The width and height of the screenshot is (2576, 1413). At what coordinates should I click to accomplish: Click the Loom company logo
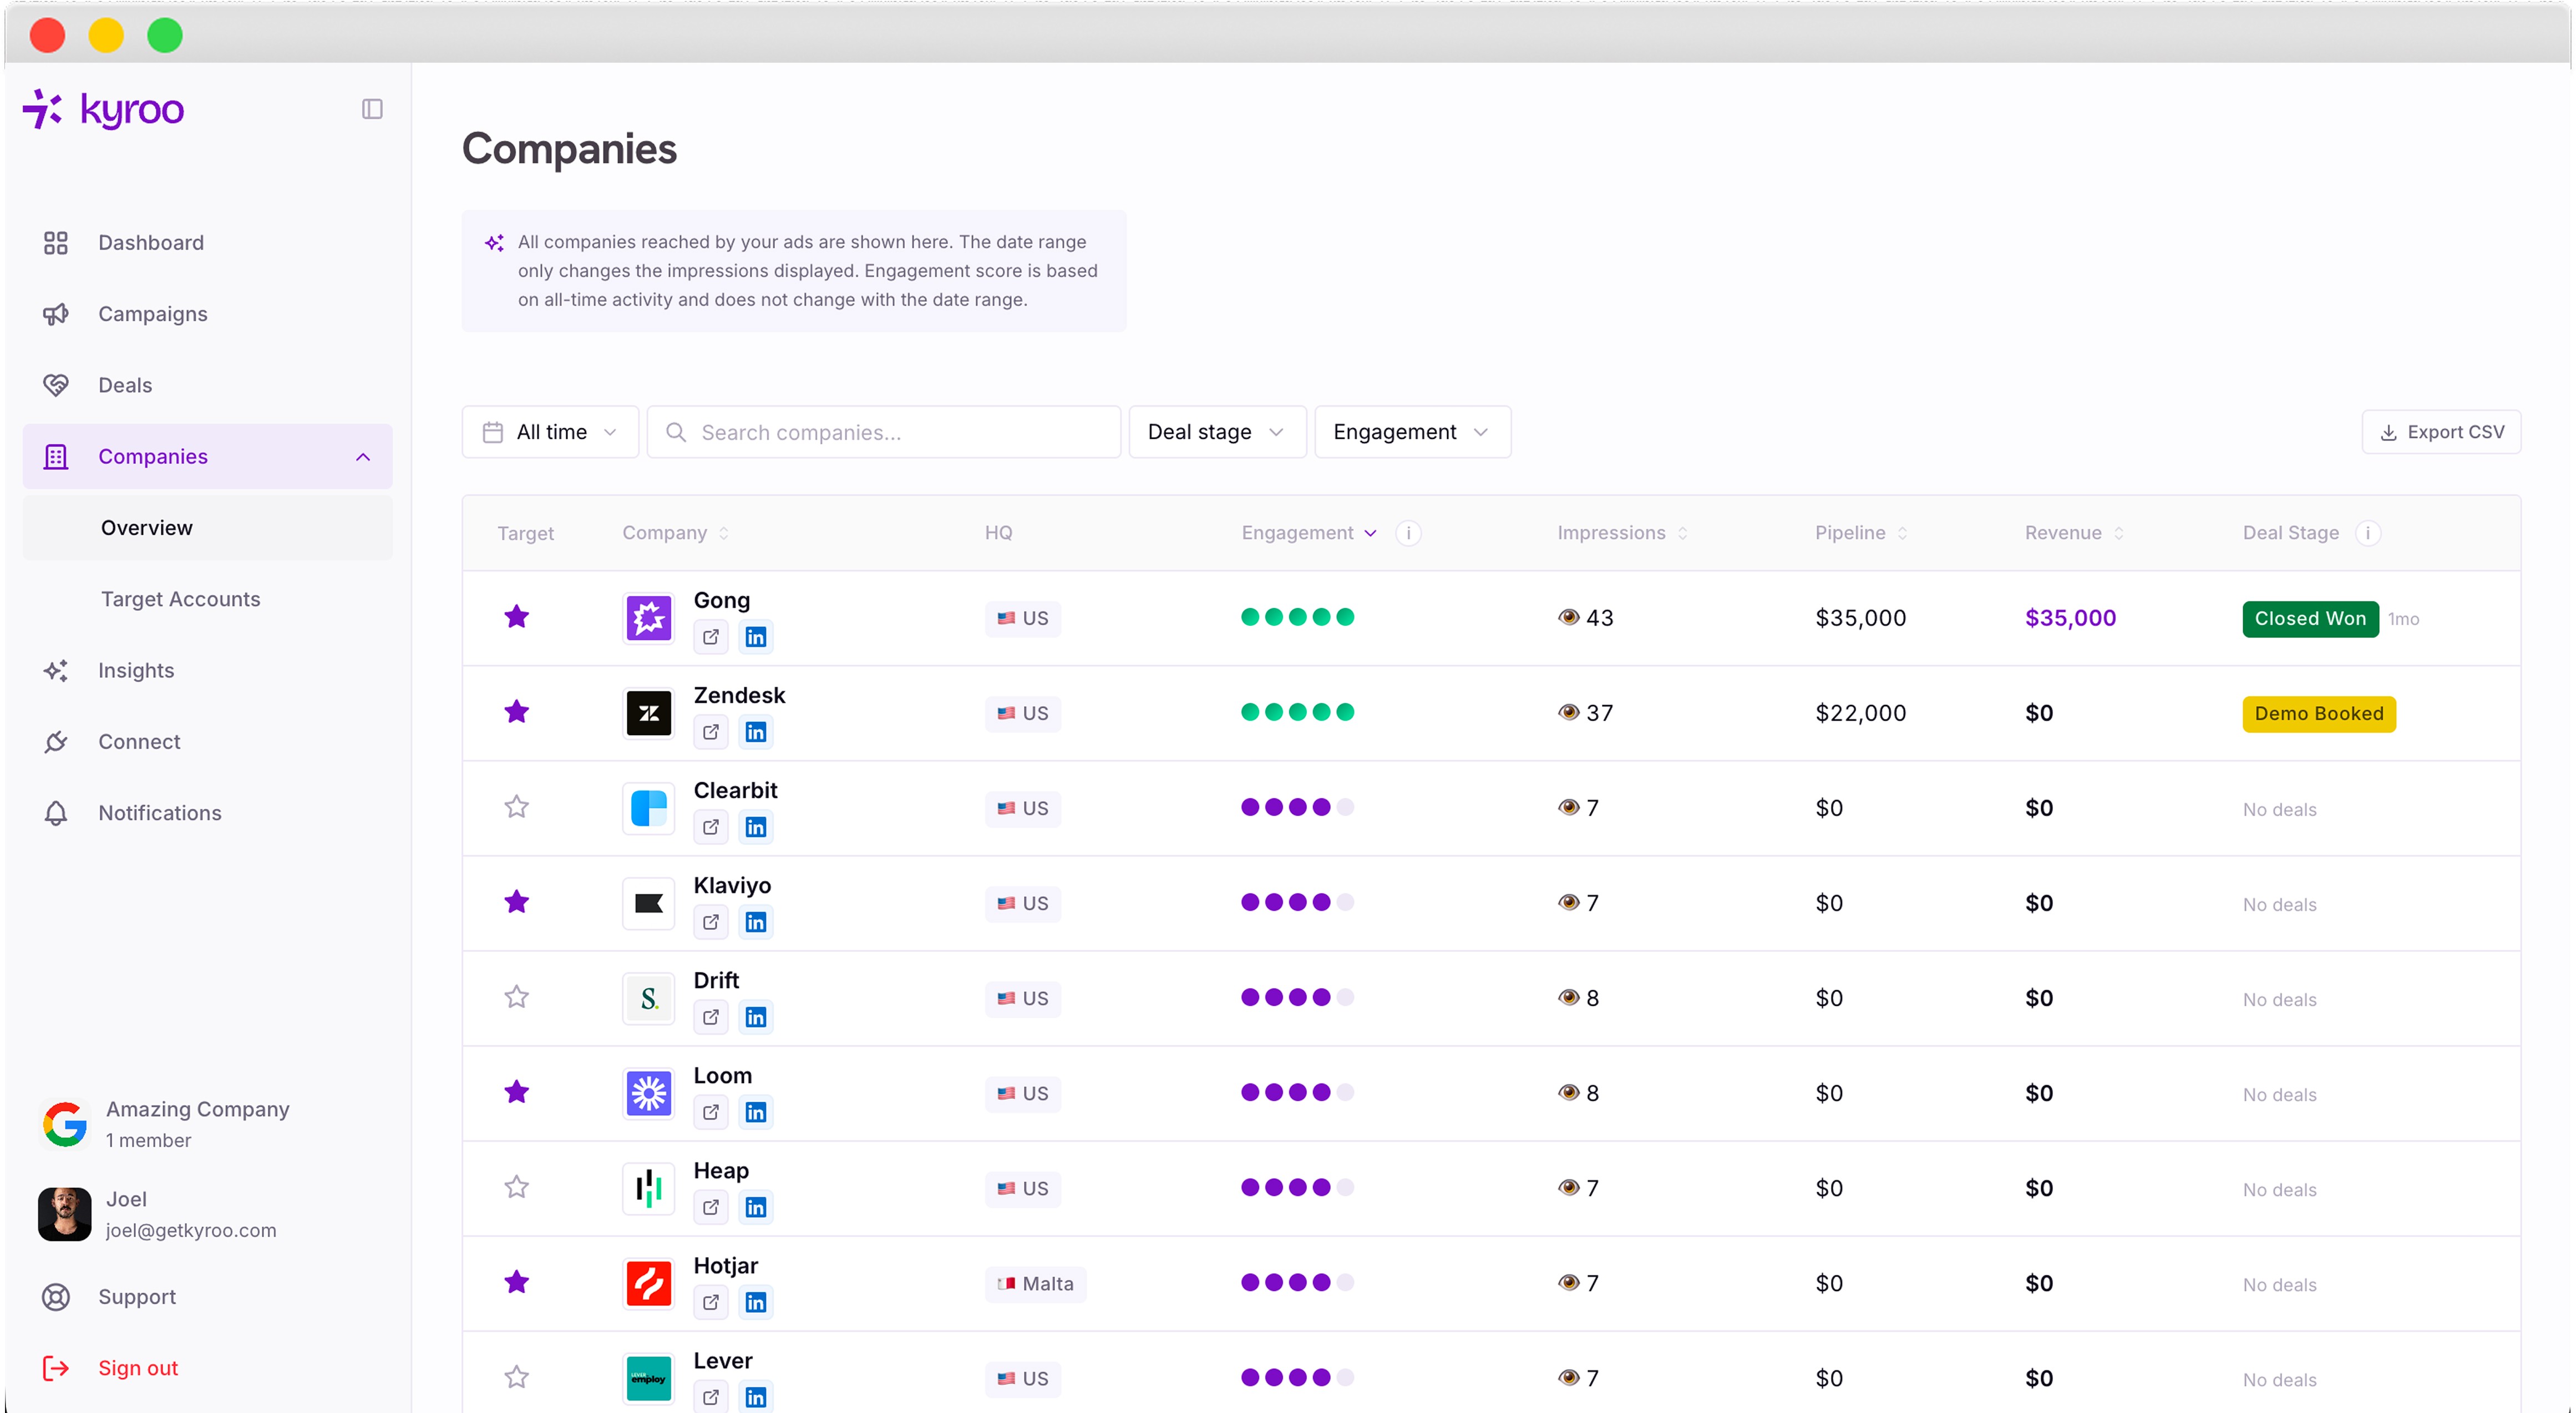tap(649, 1093)
